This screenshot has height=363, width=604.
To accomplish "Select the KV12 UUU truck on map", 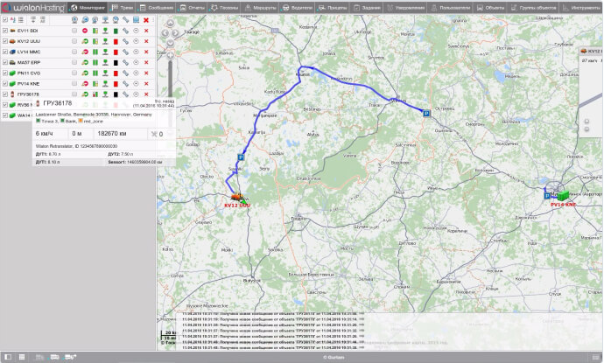I will point(237,197).
